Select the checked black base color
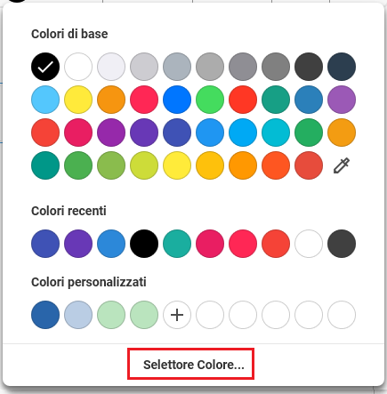Image resolution: width=387 pixels, height=394 pixels. pyautogui.click(x=45, y=67)
